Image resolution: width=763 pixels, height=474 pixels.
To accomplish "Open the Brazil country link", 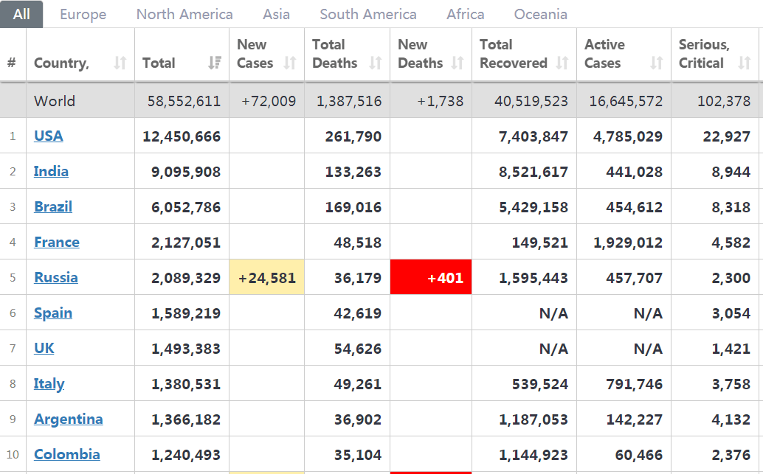I will (x=53, y=206).
